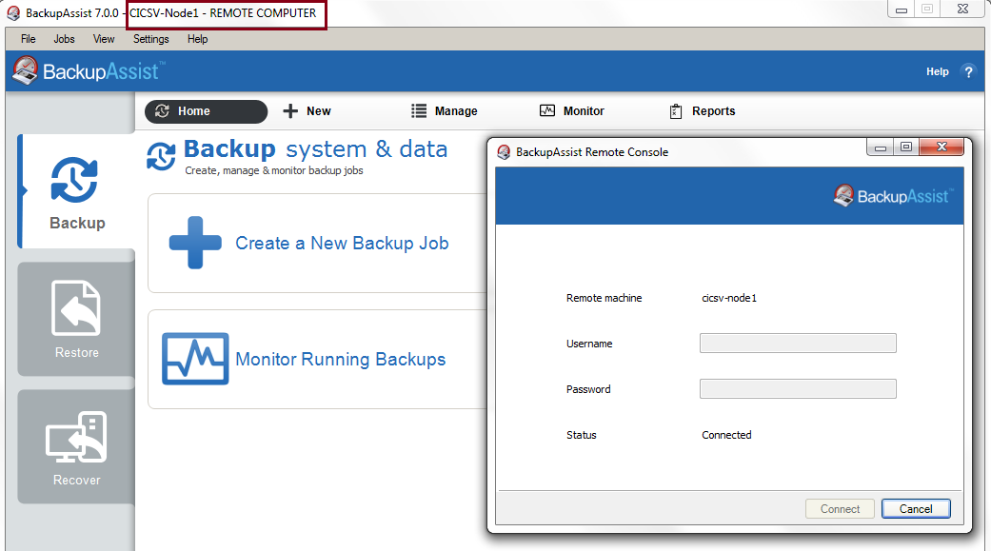Open the Restore sidebar section

(76, 319)
